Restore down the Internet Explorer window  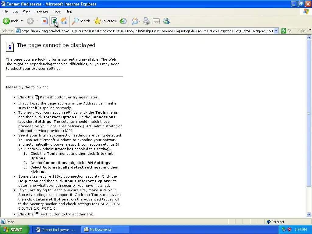301,4
